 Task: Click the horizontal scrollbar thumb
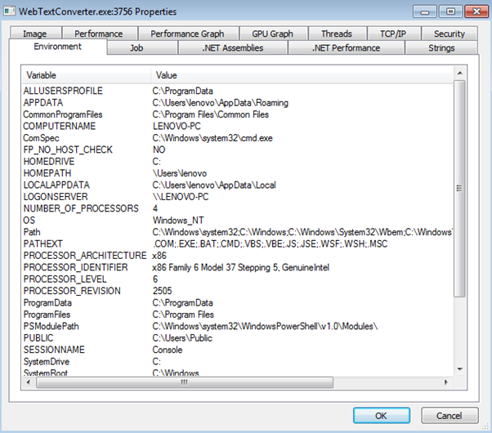[185, 382]
